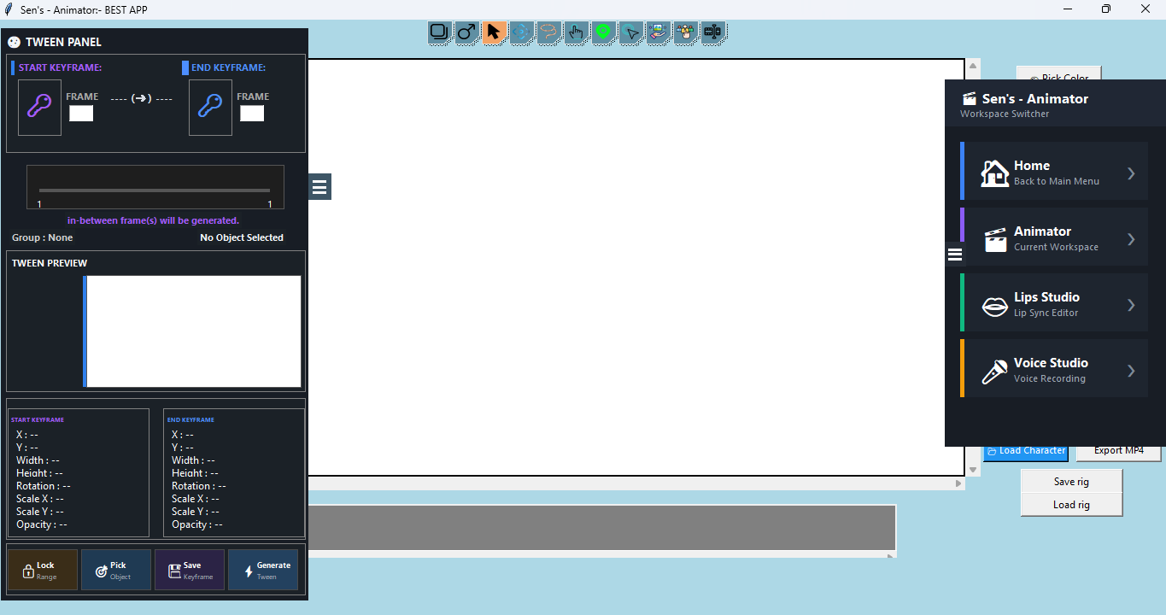Screen dimensions: 1166x615
Task: Select the stacked layers tool icon
Action: [x=440, y=32]
